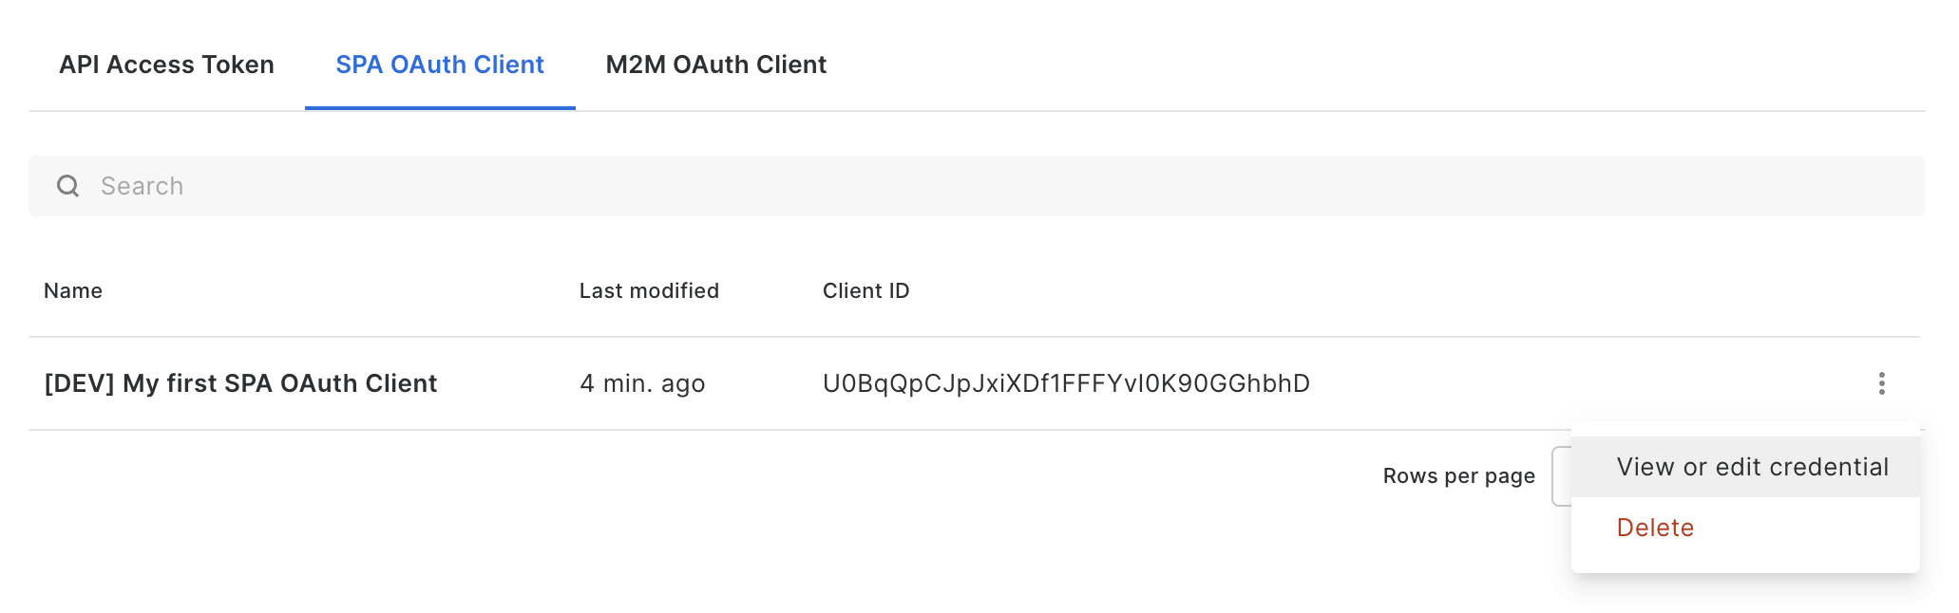Click the magnifier icon in the search bar
The image size is (1959, 613).
68,186
